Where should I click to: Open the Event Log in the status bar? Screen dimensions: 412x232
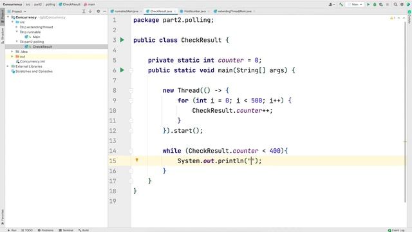click(397, 230)
